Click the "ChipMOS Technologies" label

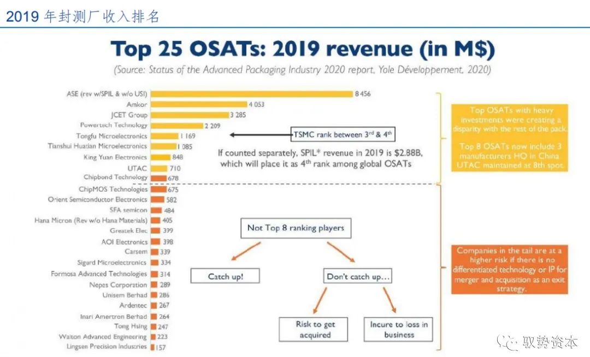[x=113, y=189]
